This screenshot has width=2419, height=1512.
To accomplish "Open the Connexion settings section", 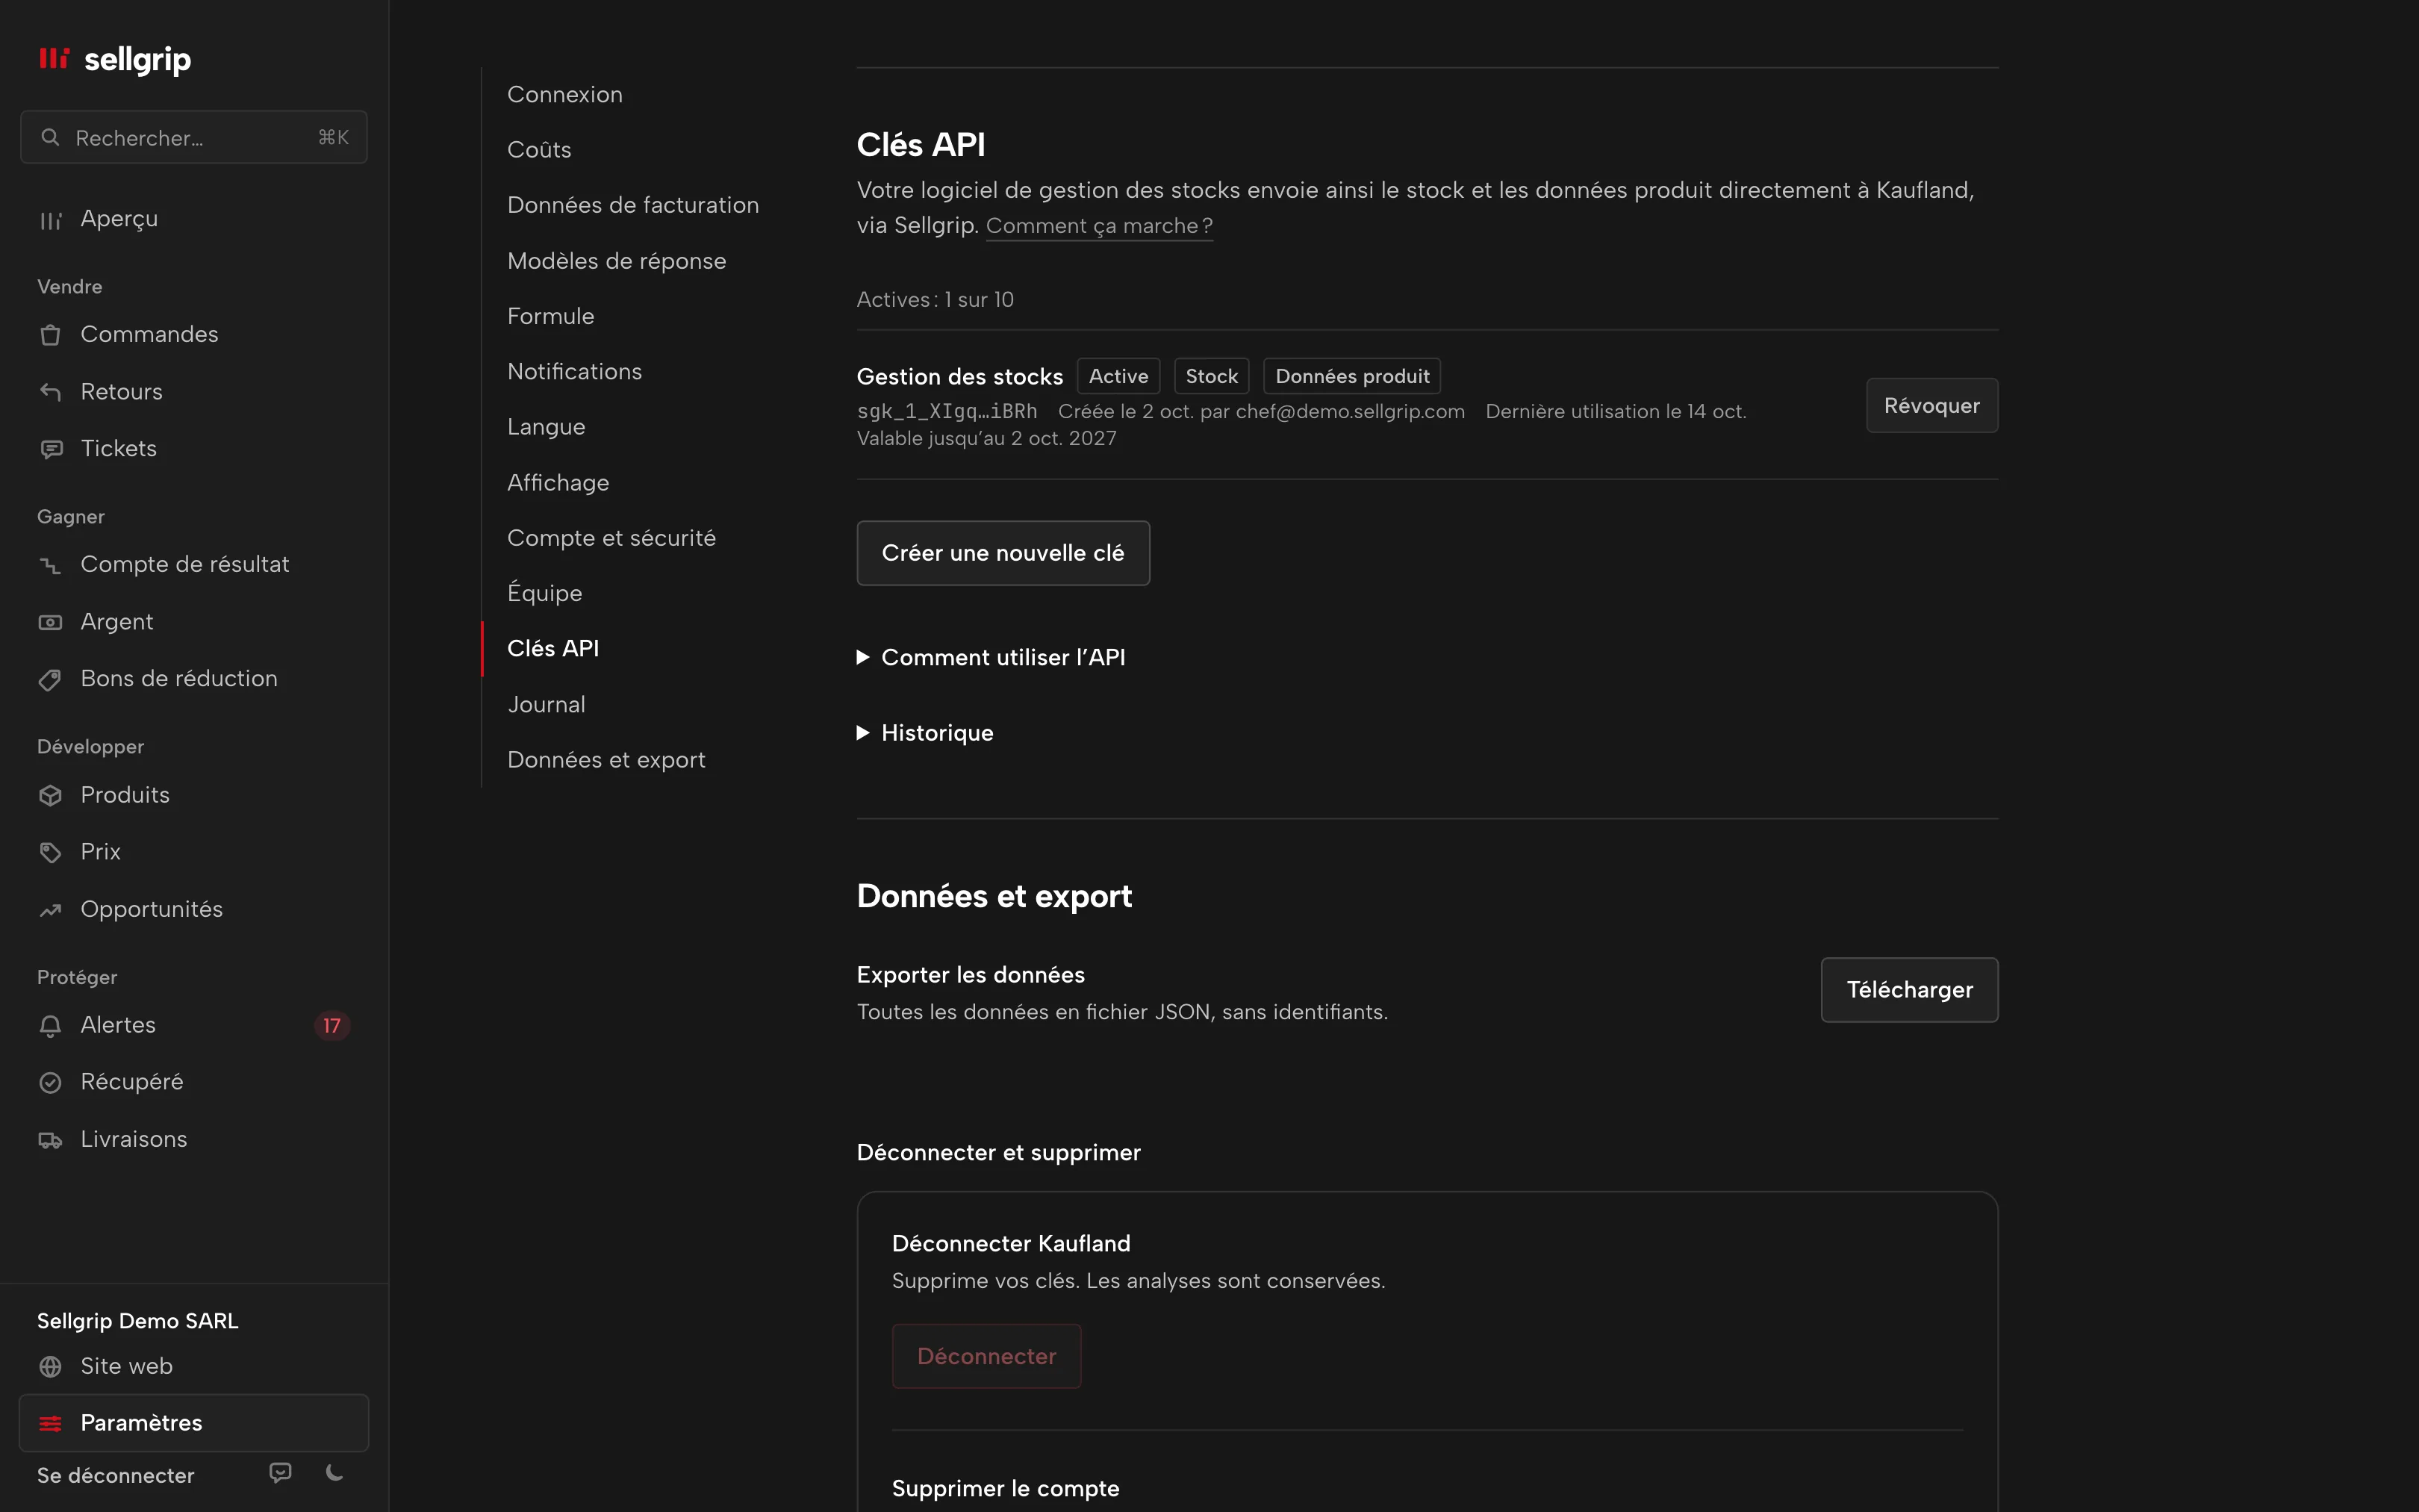I will coord(564,94).
